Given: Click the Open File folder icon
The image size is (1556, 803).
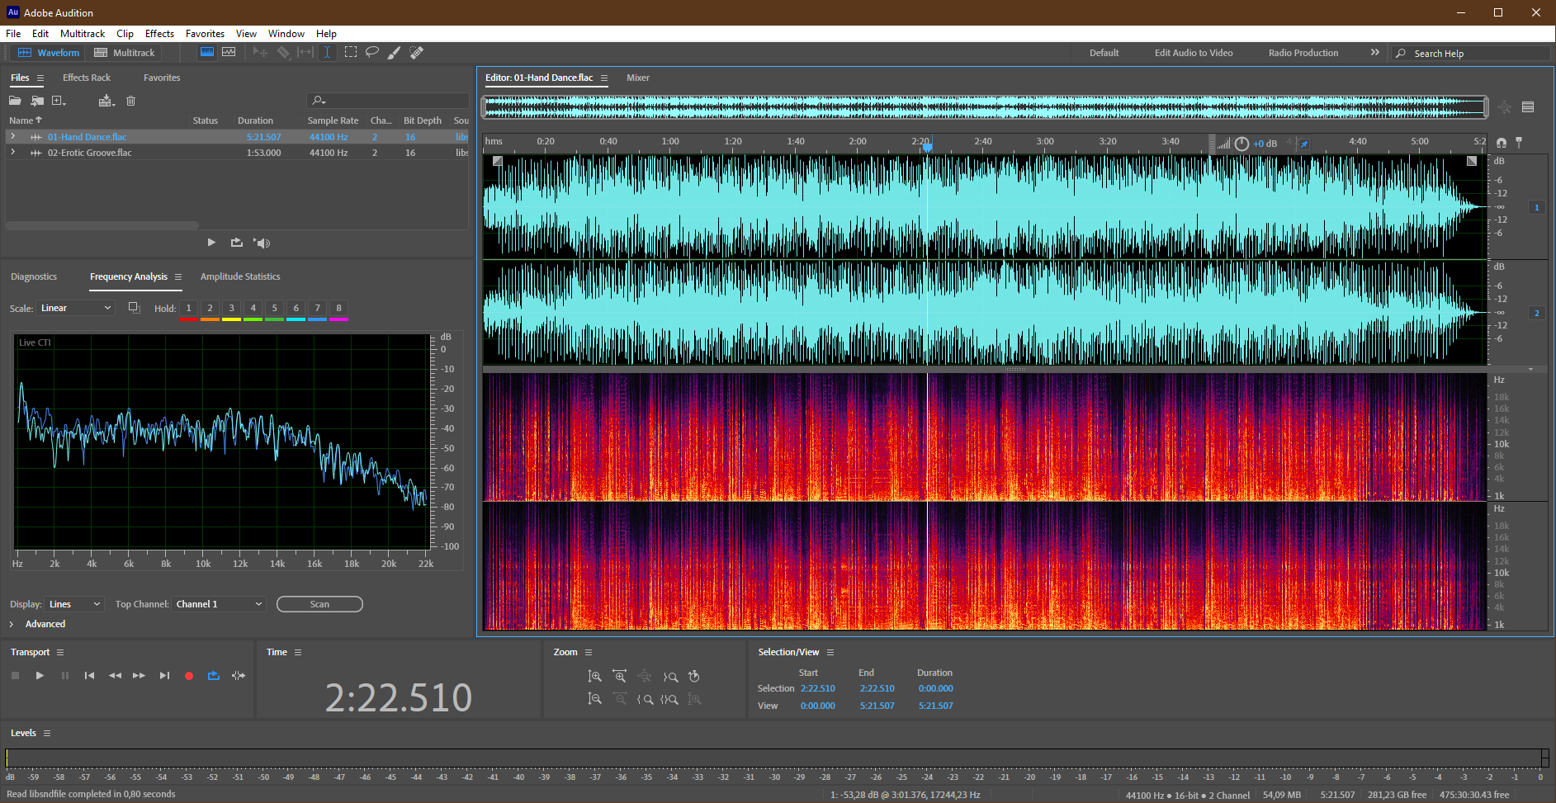Looking at the screenshot, I should [x=15, y=101].
